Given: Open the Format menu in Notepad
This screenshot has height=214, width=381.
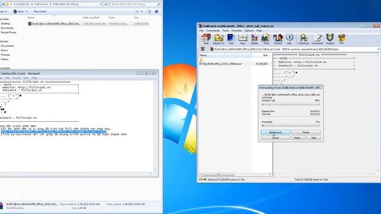Looking at the screenshot, I should click(x=16, y=78).
